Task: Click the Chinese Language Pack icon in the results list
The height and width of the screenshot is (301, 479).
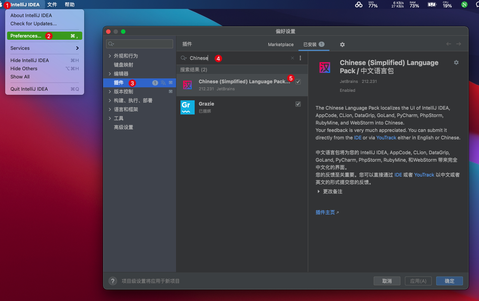Action: [188, 85]
